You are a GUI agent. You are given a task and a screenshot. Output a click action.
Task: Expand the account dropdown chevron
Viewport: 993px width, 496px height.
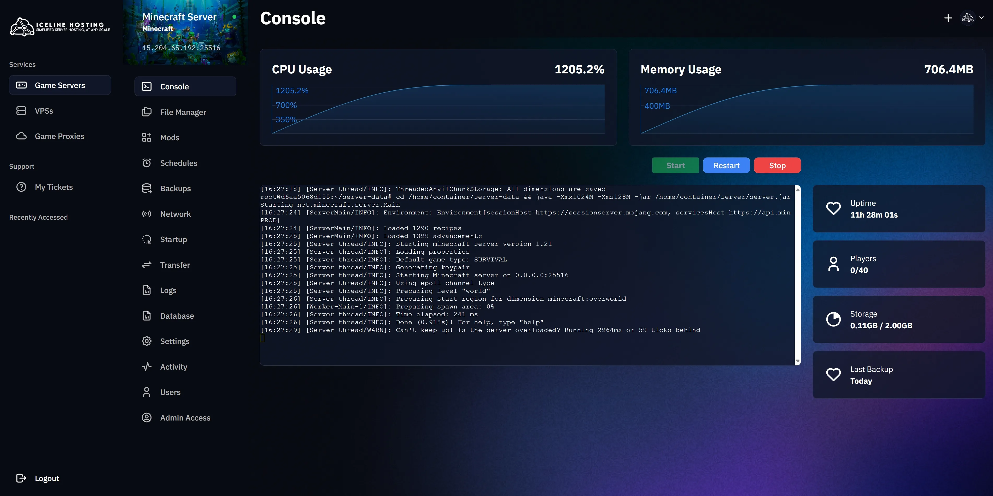(x=982, y=18)
